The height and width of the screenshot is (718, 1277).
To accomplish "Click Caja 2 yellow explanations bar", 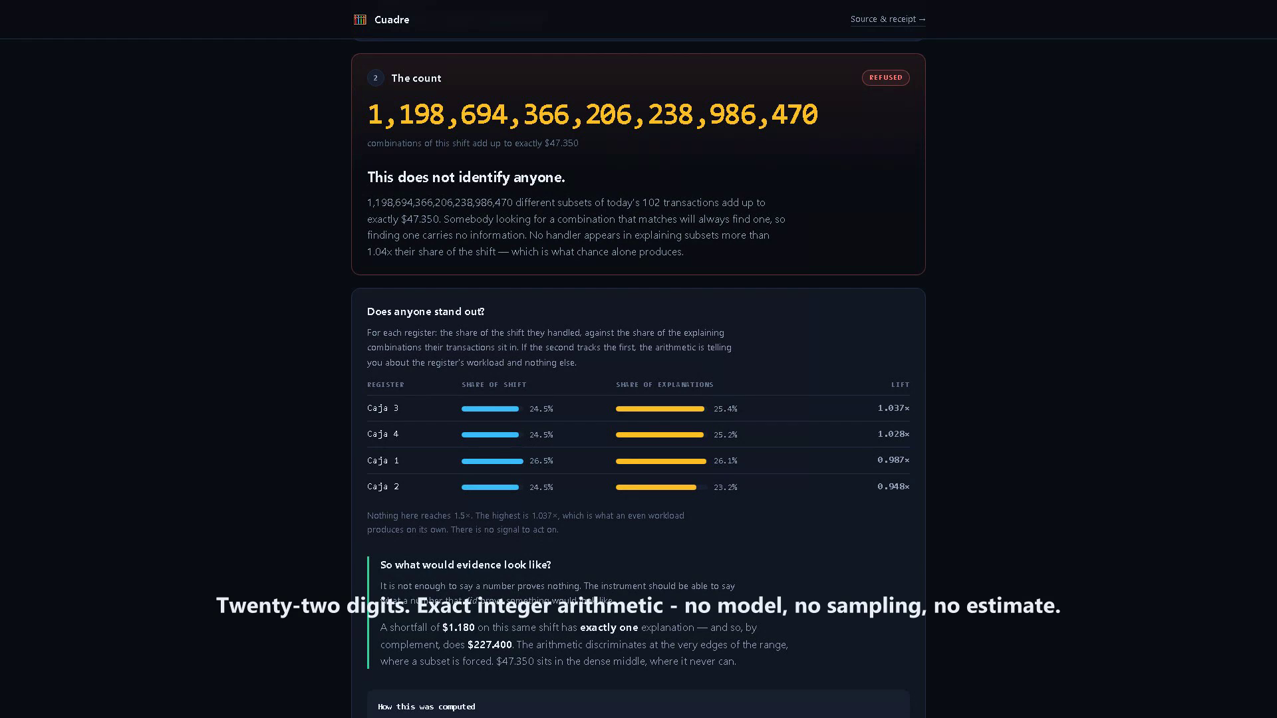I will click(x=656, y=487).
